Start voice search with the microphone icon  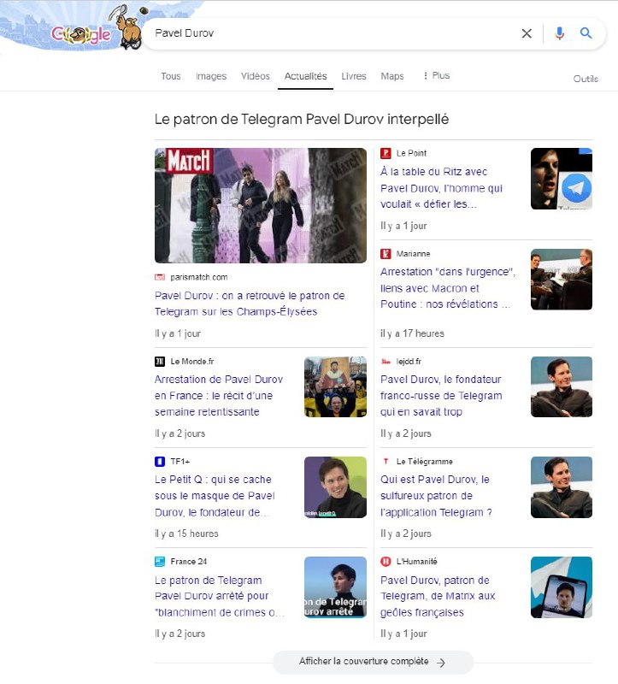pyautogui.click(x=560, y=33)
